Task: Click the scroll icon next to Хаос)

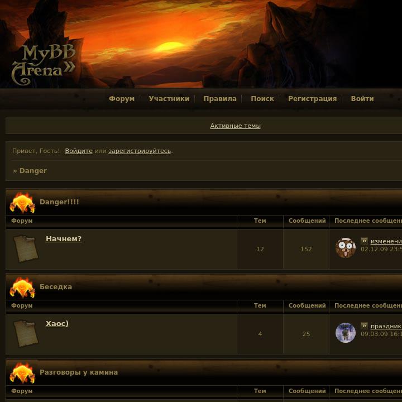Action: (x=26, y=334)
